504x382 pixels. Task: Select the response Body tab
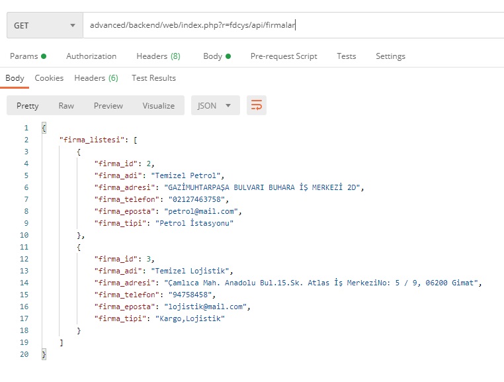(x=15, y=78)
